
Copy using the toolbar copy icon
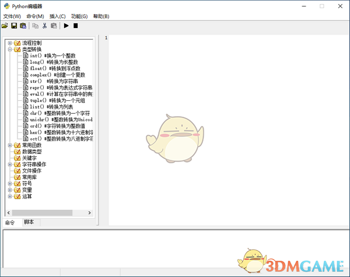(x=35, y=26)
